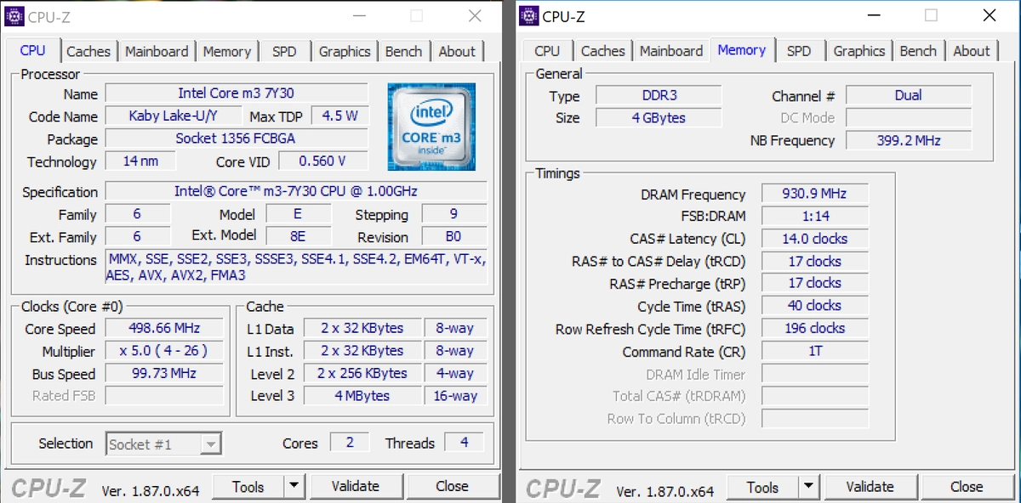Image resolution: width=1021 pixels, height=503 pixels.
Task: Click Close button at bottom of right window
Action: pyautogui.click(x=967, y=487)
